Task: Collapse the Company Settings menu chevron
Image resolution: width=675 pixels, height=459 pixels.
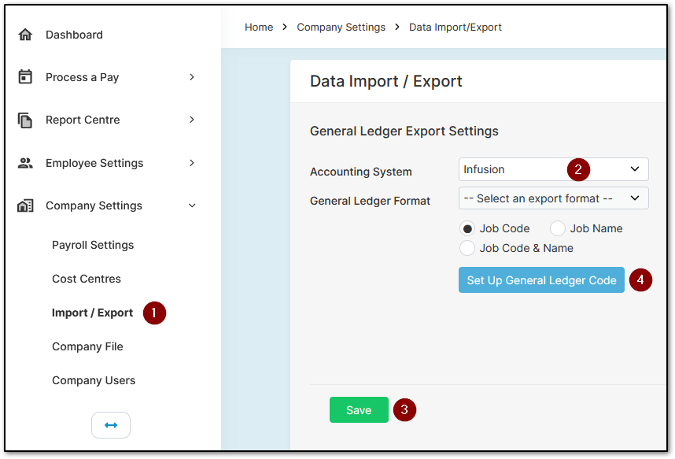Action: point(192,205)
